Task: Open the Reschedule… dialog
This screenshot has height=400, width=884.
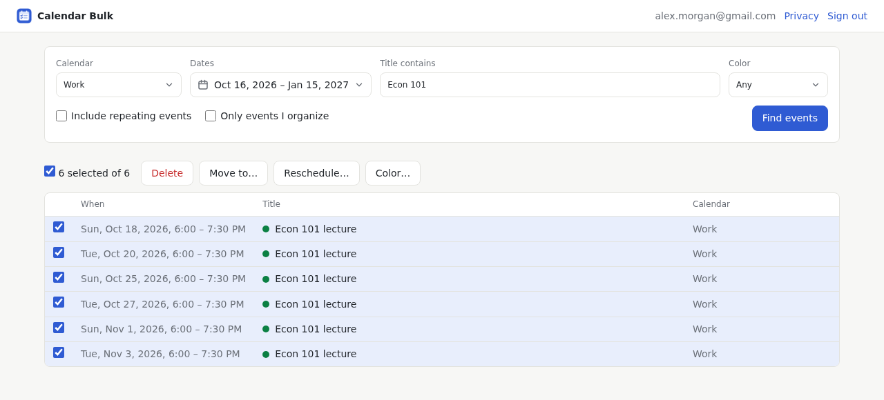Action: point(316,173)
